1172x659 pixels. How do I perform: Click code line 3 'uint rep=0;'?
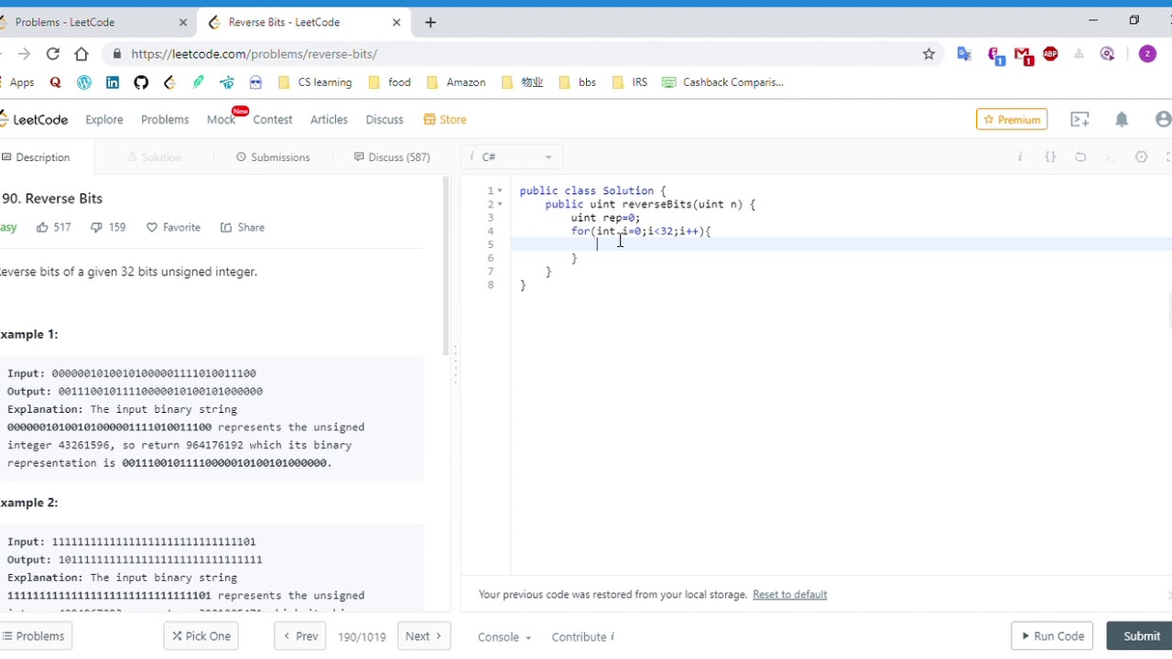coord(605,218)
